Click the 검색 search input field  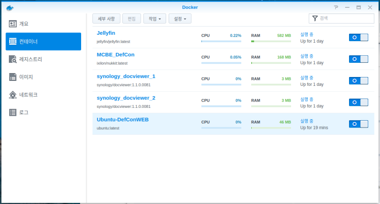(341, 18)
